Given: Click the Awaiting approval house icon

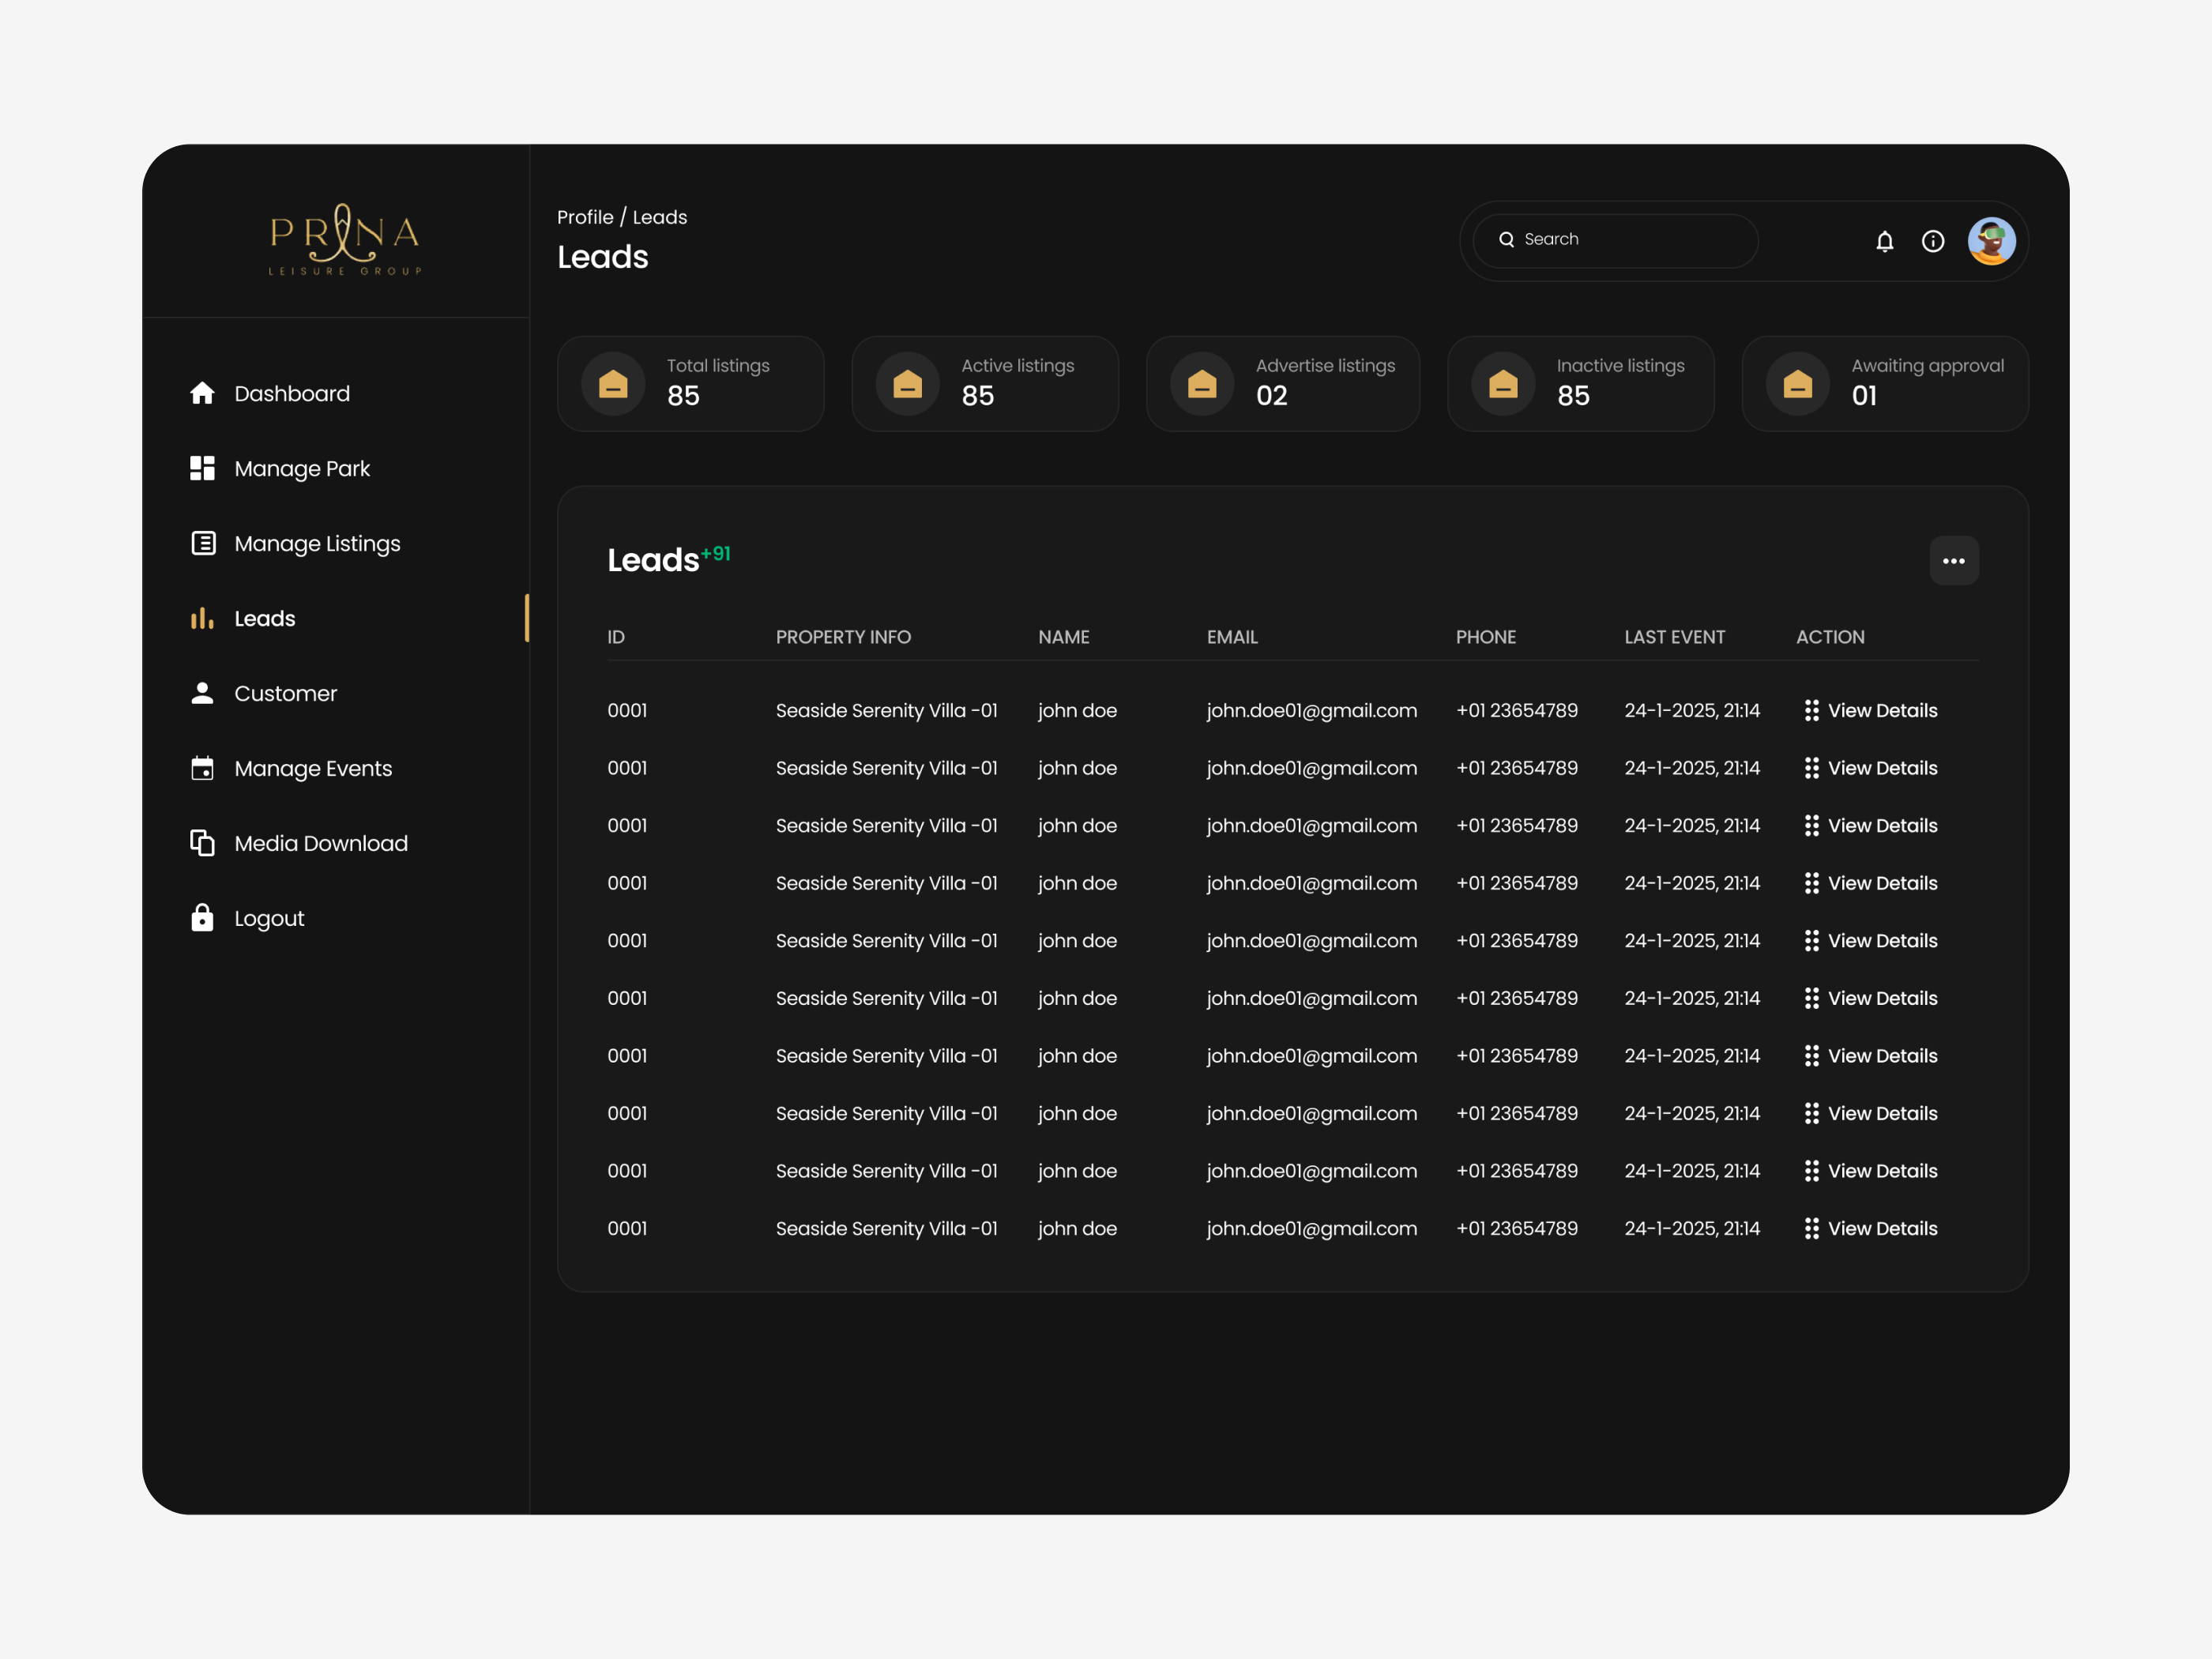Looking at the screenshot, I should pos(1797,384).
